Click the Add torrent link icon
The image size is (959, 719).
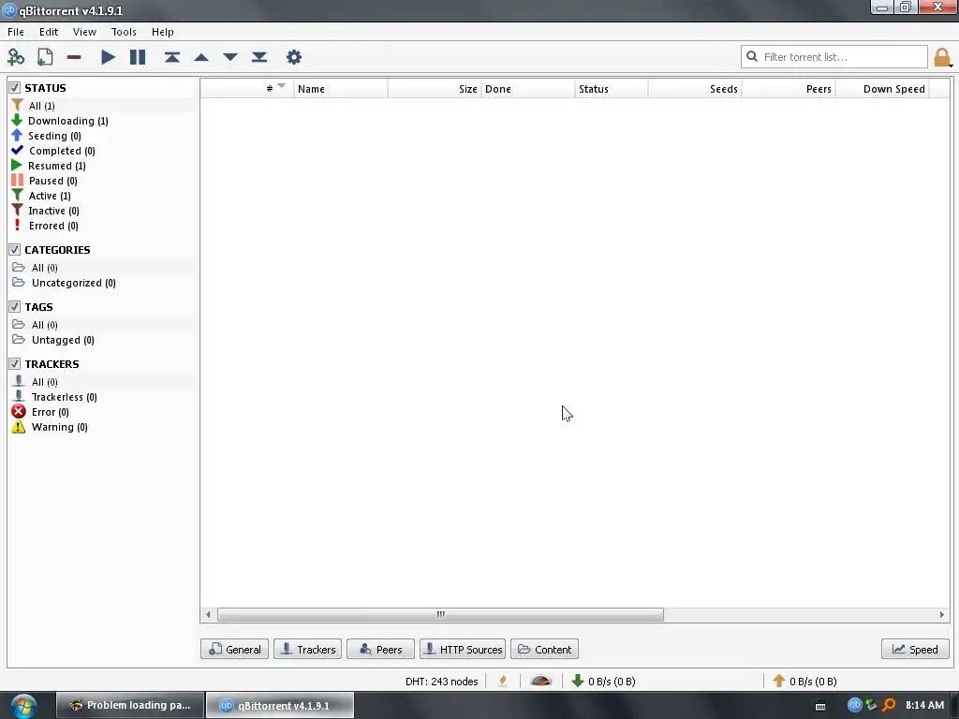[16, 57]
